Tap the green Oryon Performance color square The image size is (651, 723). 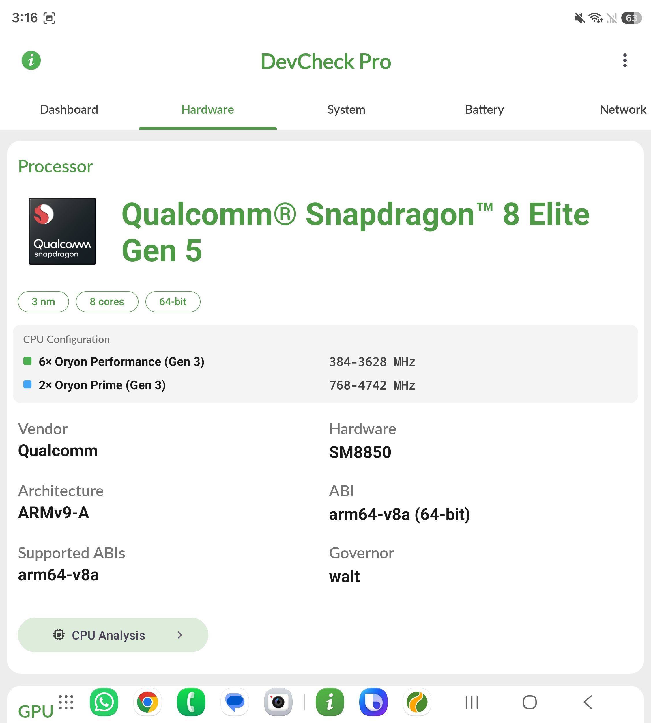click(x=27, y=361)
